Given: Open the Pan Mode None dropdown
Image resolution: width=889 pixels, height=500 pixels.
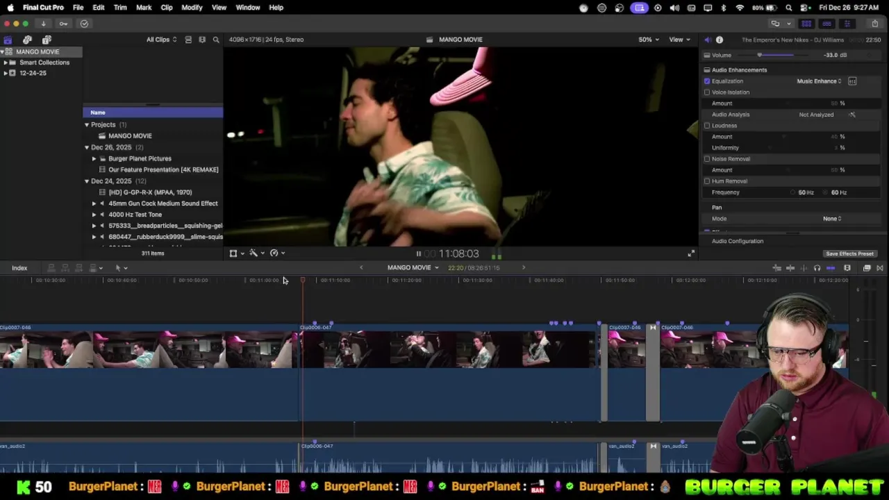Looking at the screenshot, I should pos(832,219).
